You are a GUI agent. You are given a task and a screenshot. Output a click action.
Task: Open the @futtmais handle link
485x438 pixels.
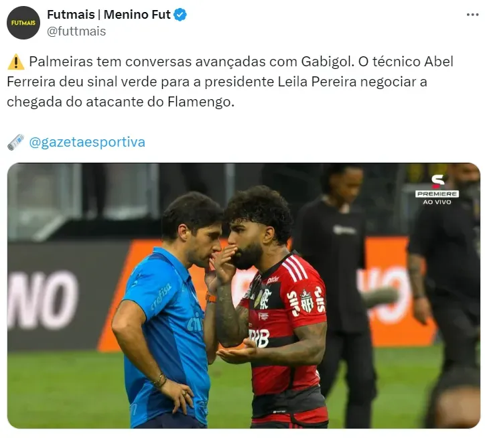76,31
